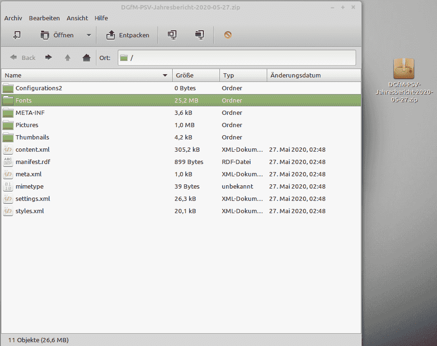Screen dimensions: 437x346
Task: Select the META-INF folder icon
Action: pos(8,112)
